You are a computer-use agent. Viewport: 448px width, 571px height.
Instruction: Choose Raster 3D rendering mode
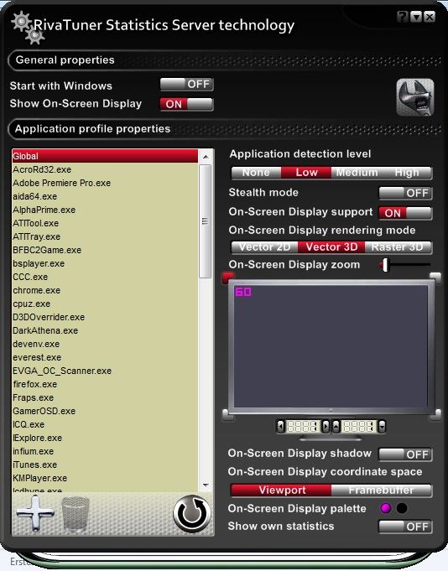399,247
